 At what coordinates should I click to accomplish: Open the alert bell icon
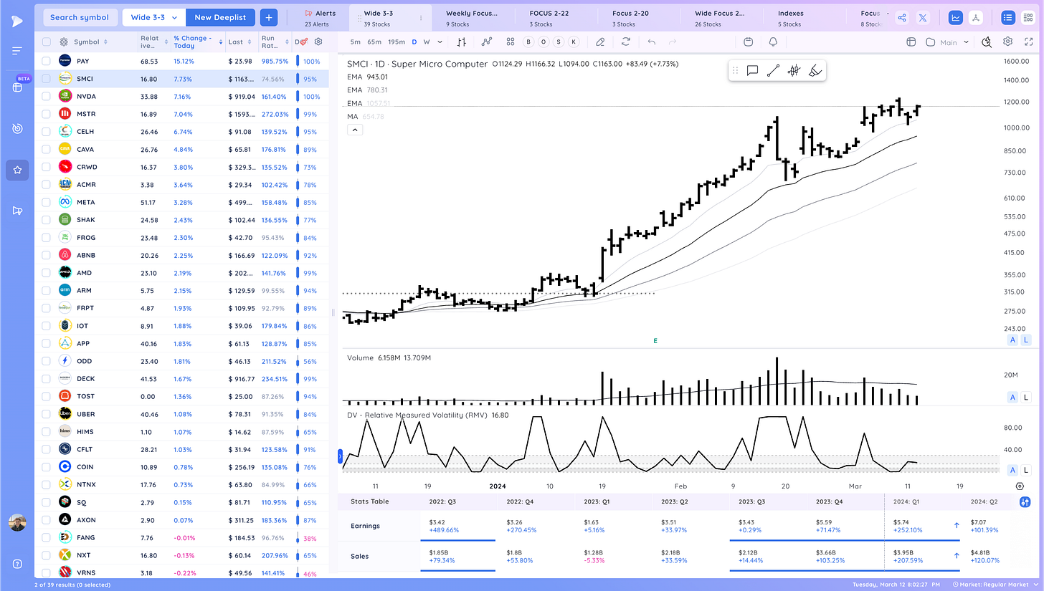coord(773,42)
